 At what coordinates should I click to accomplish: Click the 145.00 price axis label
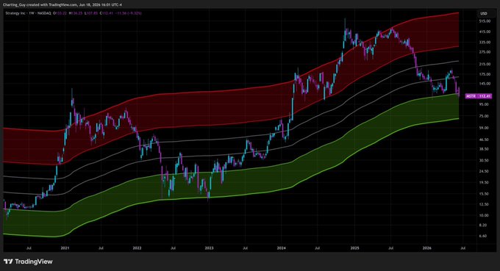485,84
